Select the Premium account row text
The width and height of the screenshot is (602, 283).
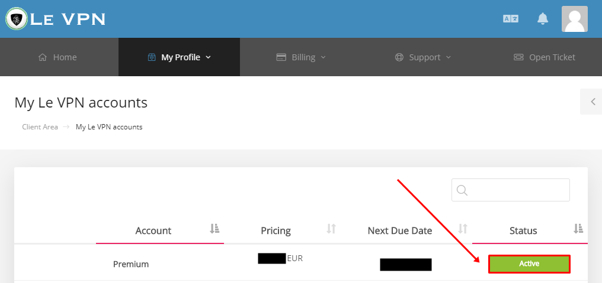point(131,264)
